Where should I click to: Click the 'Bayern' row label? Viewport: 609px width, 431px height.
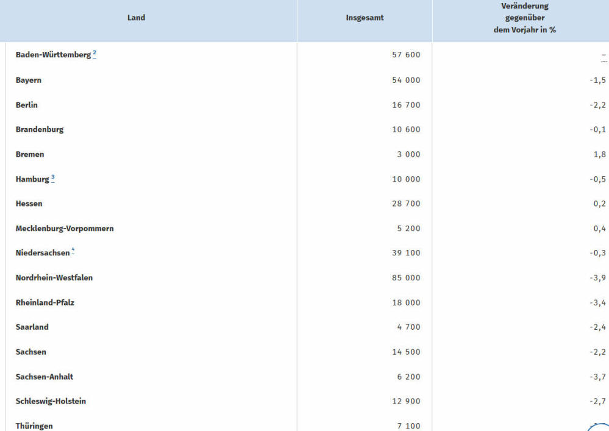tap(29, 80)
